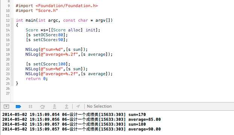Click the pause program execution icon

click(x=30, y=106)
